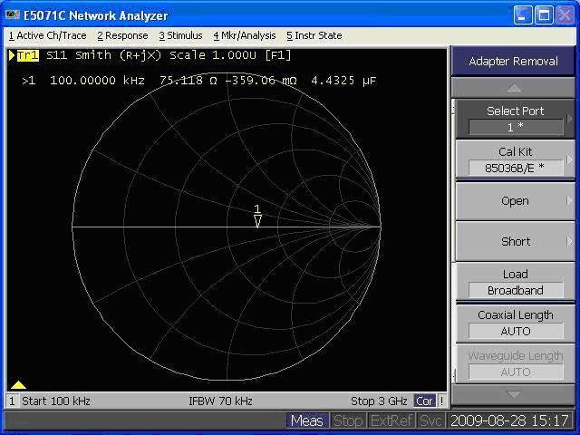Click the Tr1 trace label
580x435 pixels.
click(x=27, y=55)
